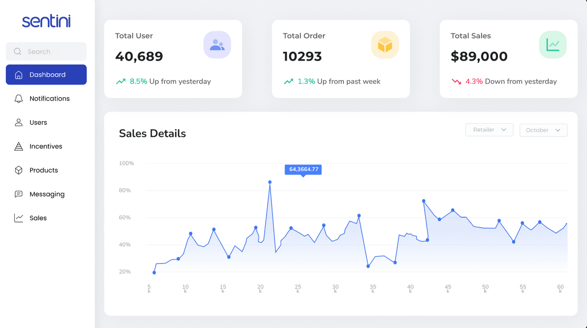Click the Total Order card title
587x328 pixels.
(304, 36)
